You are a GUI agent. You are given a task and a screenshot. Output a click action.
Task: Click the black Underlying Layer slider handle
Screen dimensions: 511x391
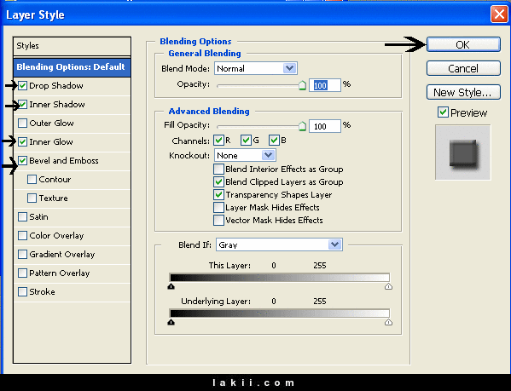pos(171,322)
